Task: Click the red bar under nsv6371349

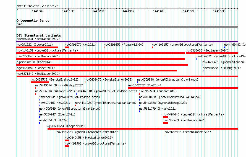Action: click(x=127, y=76)
